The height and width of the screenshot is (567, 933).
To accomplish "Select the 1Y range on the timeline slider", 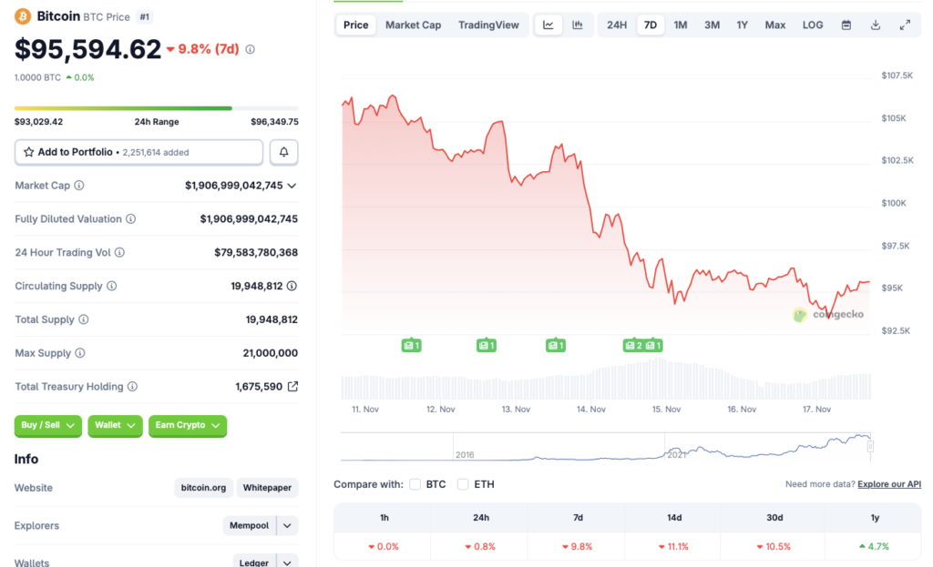I will [743, 25].
